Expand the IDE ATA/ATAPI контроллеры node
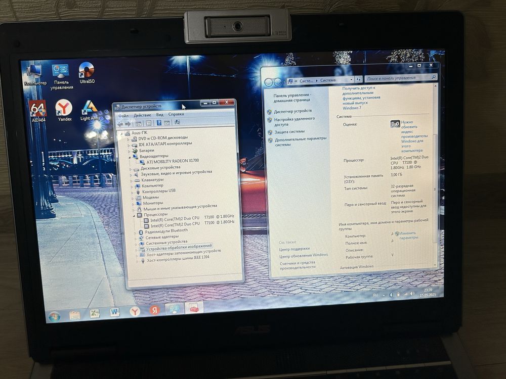Screen dimensions: 506x379 point(129,145)
